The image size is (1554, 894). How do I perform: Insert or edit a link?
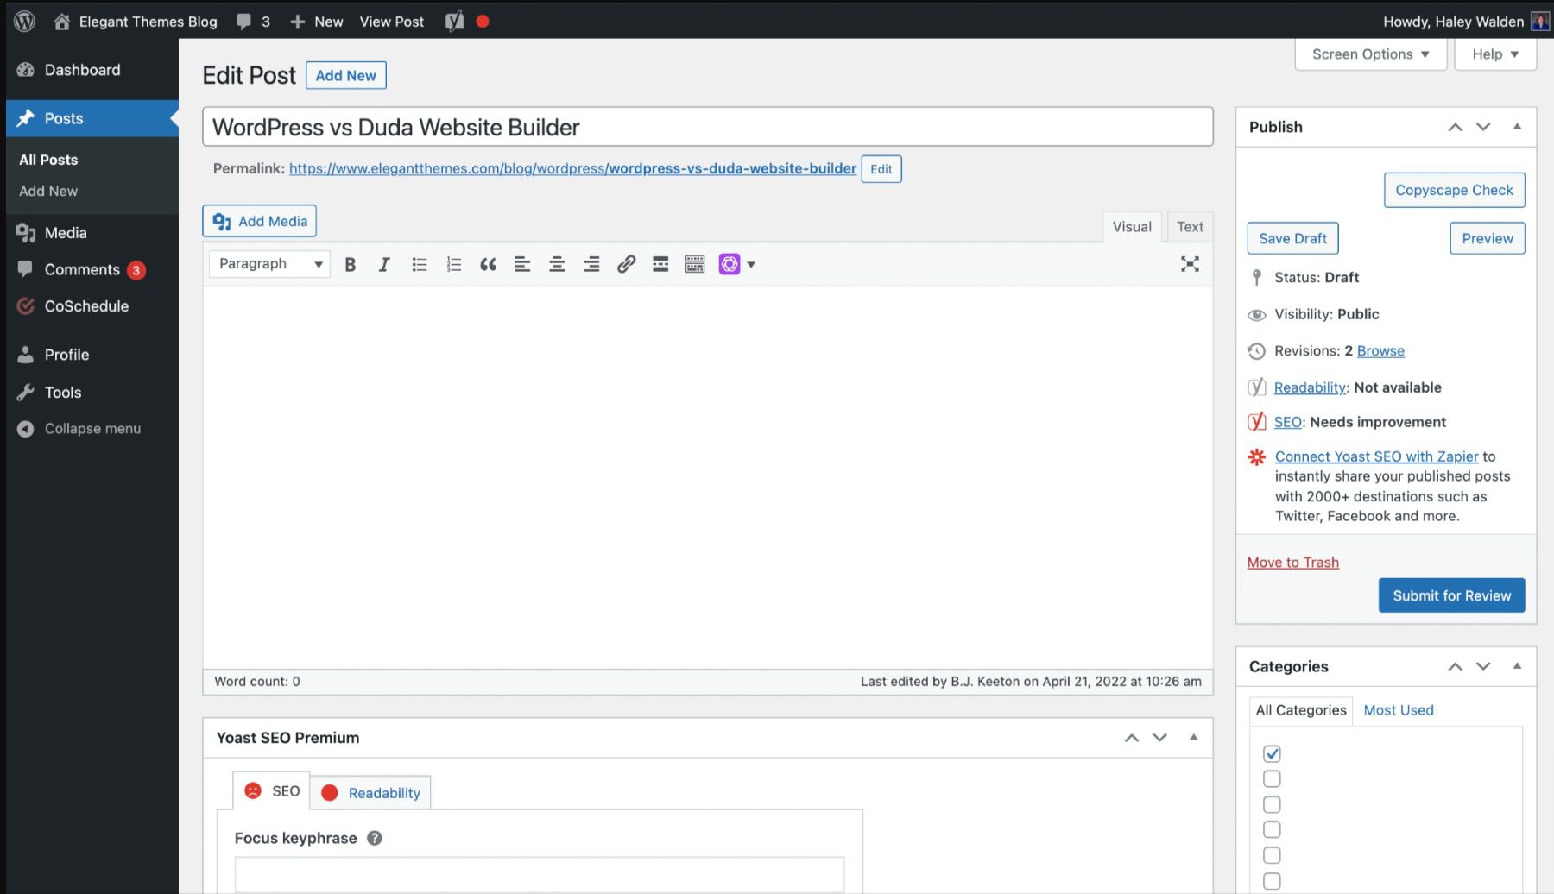(626, 264)
